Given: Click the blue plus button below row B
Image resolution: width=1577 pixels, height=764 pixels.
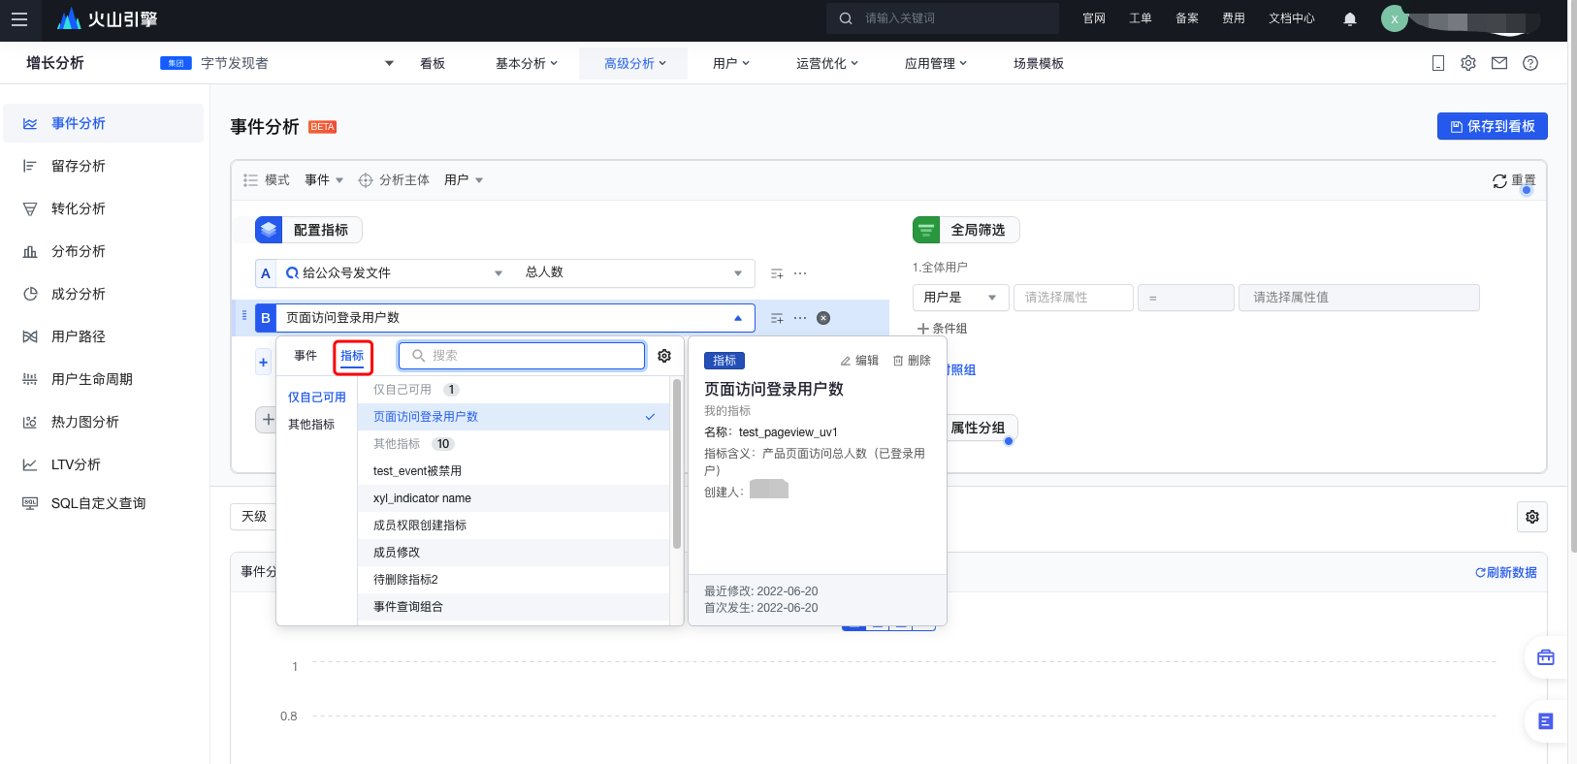Looking at the screenshot, I should pos(263,363).
